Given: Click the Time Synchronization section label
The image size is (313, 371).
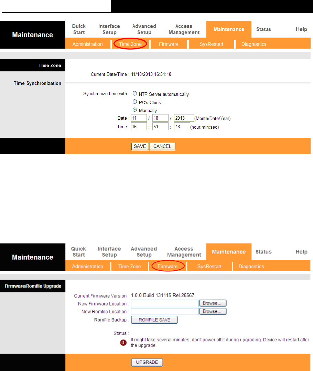Looking at the screenshot, I should coord(37,83).
